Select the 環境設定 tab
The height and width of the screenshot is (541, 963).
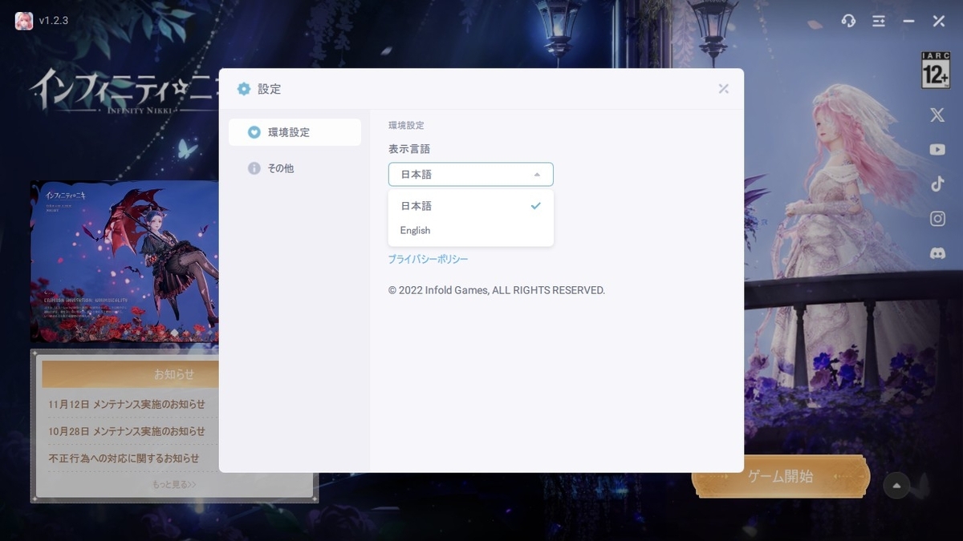coord(295,132)
